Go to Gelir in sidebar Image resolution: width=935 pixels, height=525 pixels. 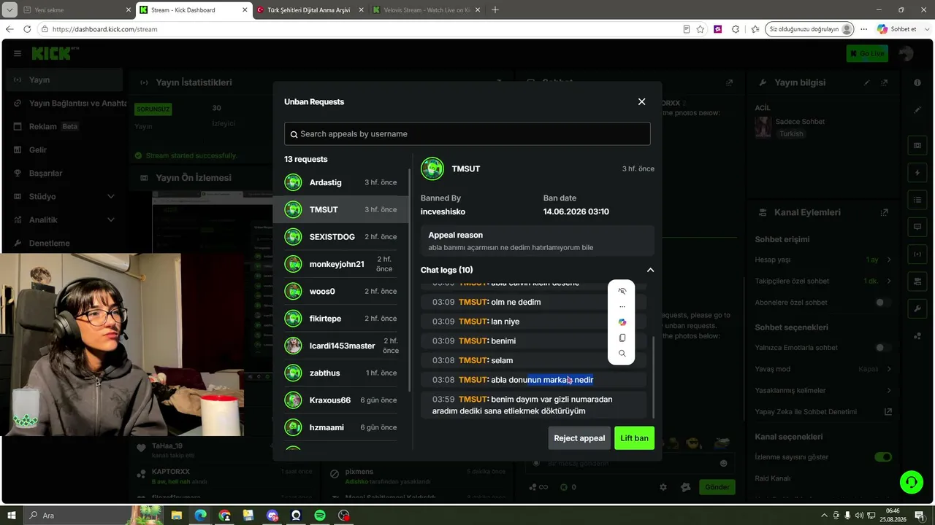(64, 149)
